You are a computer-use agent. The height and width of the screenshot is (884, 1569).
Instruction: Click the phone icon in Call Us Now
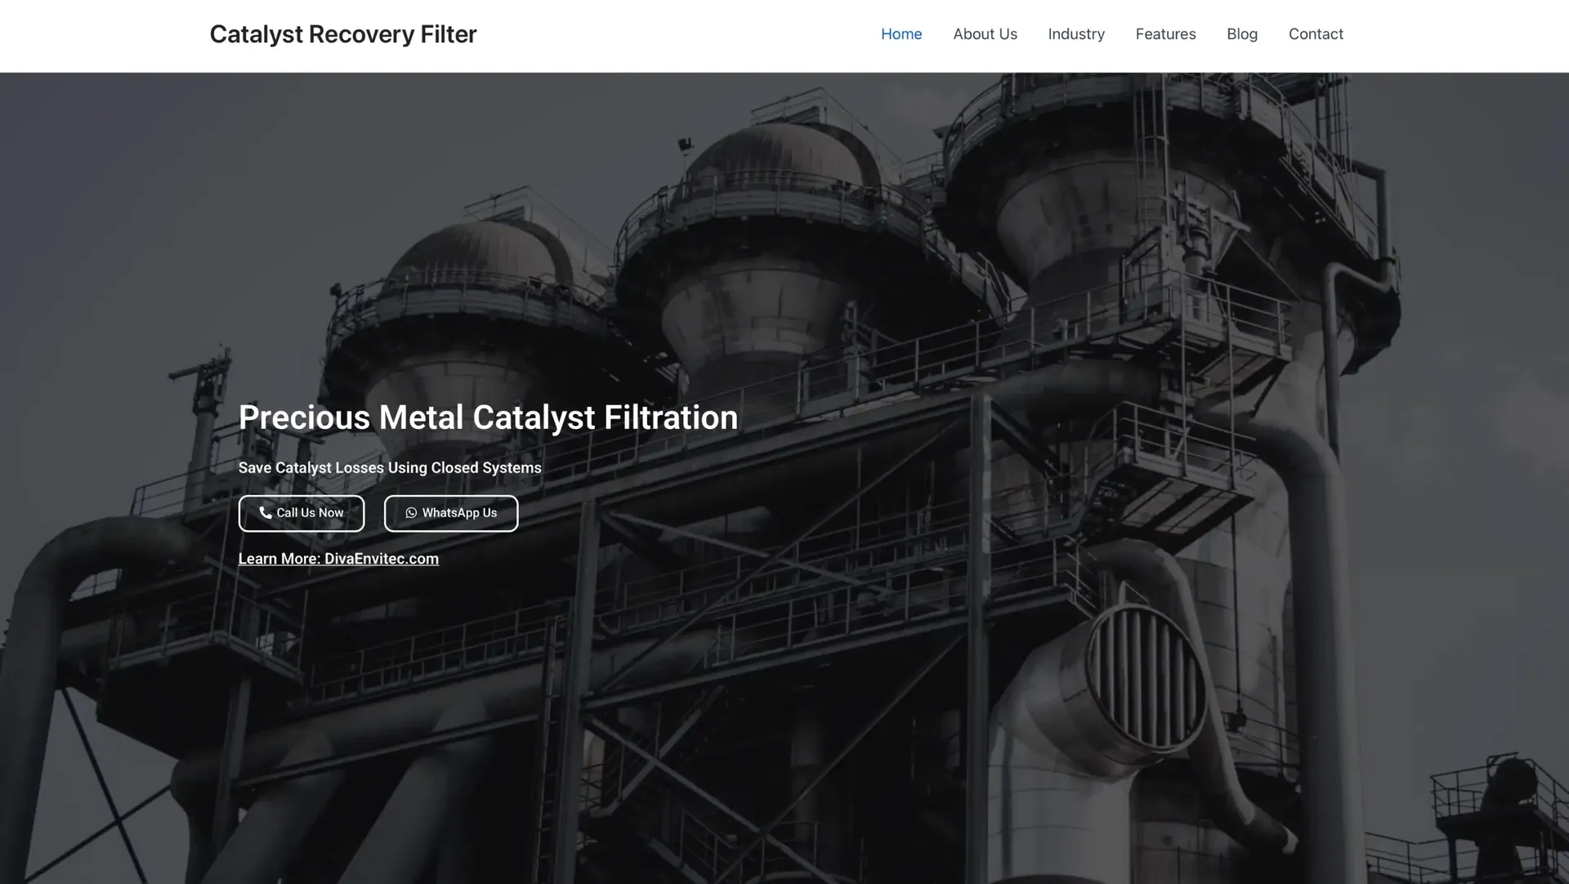(266, 512)
